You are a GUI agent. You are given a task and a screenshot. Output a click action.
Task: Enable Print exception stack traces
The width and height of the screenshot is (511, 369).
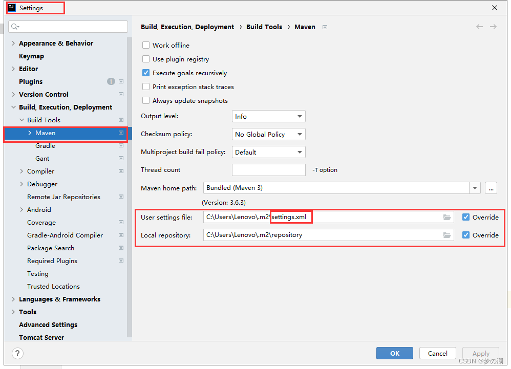point(146,86)
